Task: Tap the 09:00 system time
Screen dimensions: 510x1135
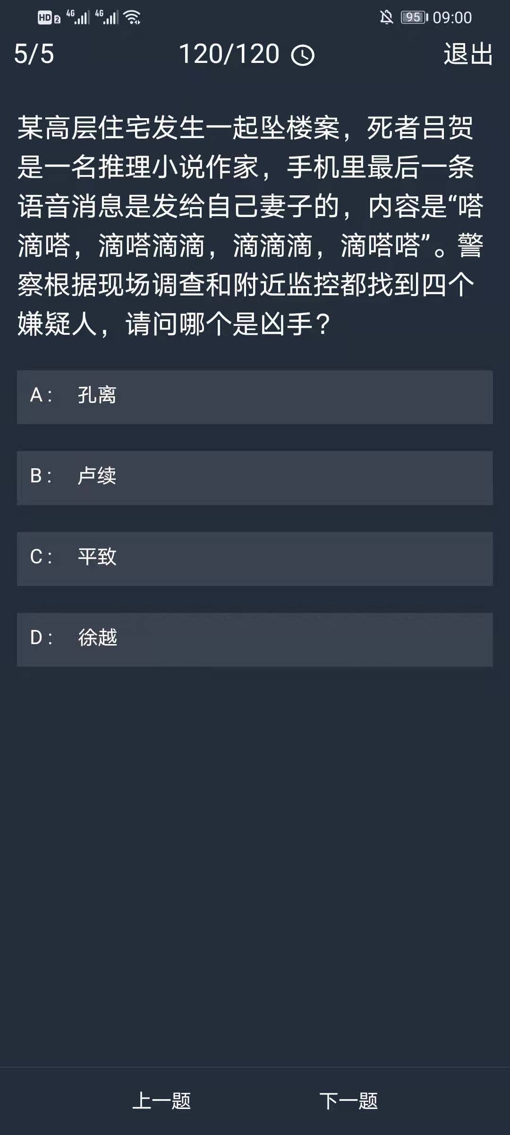Action: [452, 17]
